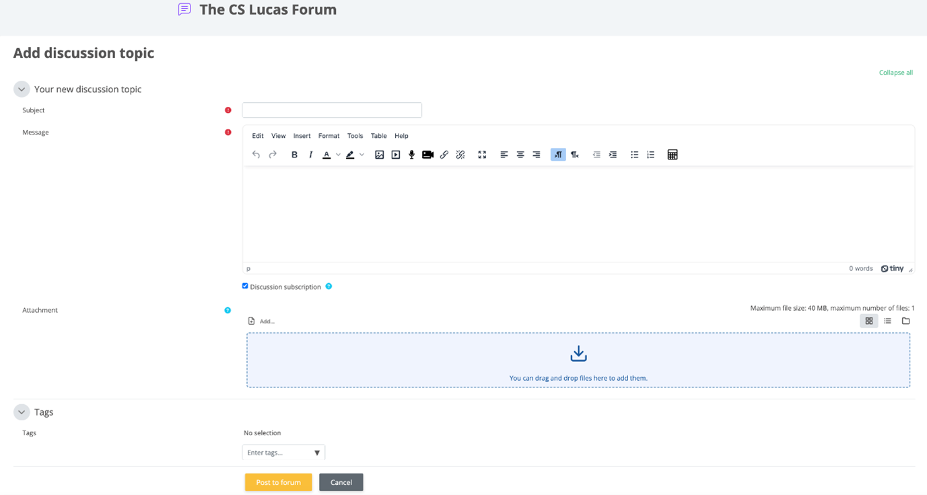Set left-to-right text direction
This screenshot has width=927, height=495.
pyautogui.click(x=558, y=155)
